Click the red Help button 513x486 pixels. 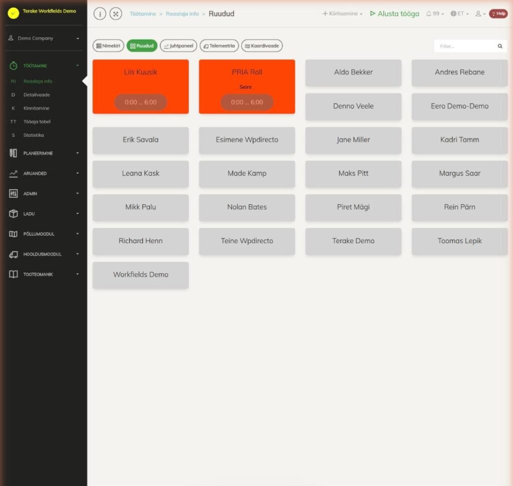coord(498,14)
